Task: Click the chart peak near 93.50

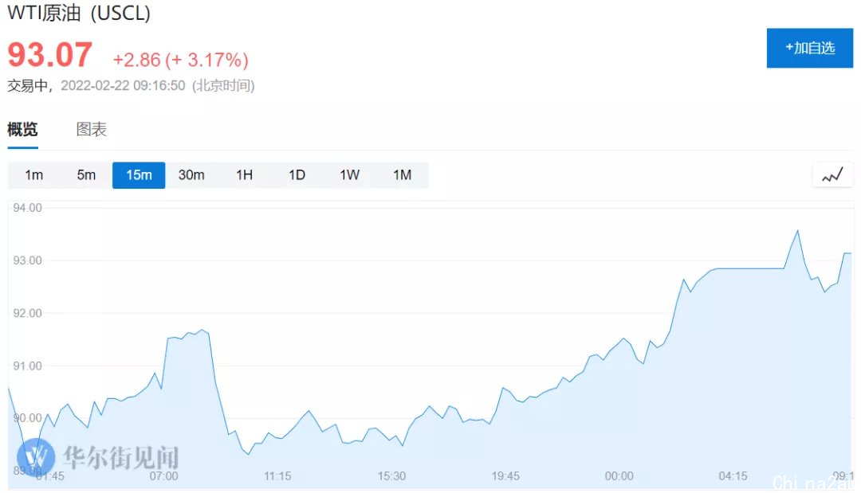Action: (797, 231)
